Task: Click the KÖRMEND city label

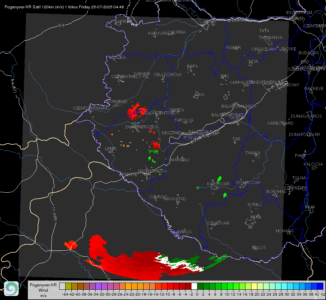Action: (117, 102)
